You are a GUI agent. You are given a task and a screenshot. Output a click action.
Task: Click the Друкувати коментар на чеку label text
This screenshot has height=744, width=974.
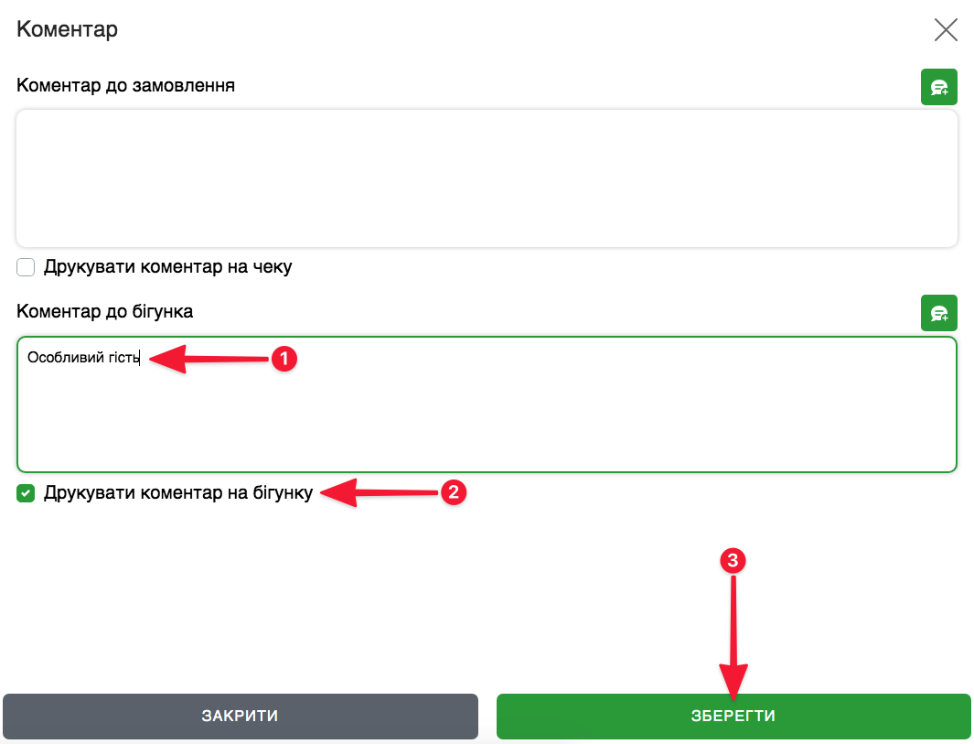[x=167, y=267]
